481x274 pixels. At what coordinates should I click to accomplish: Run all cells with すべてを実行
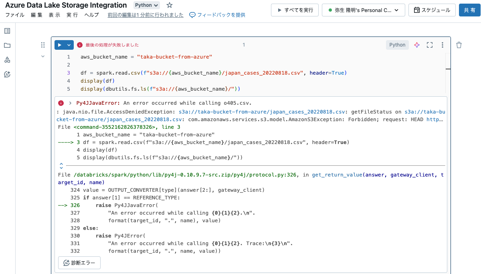point(295,10)
